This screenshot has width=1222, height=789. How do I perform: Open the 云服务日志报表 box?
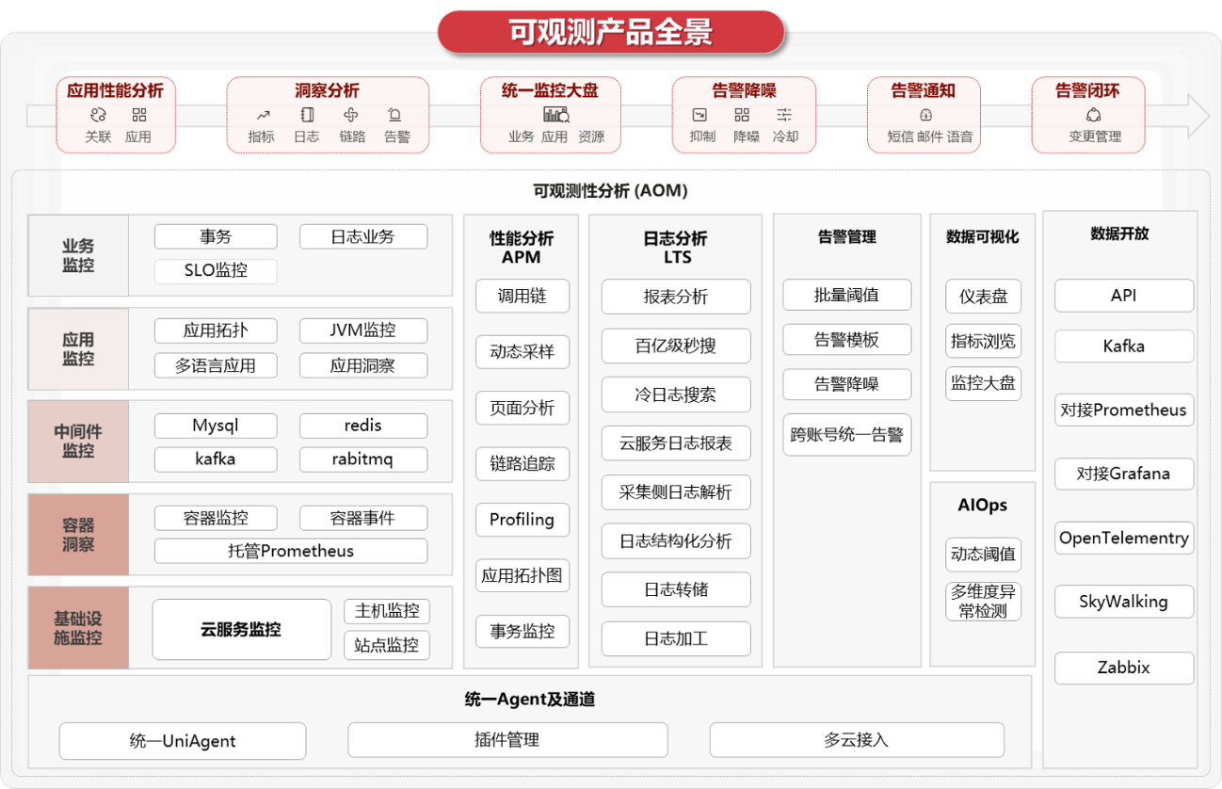point(677,443)
